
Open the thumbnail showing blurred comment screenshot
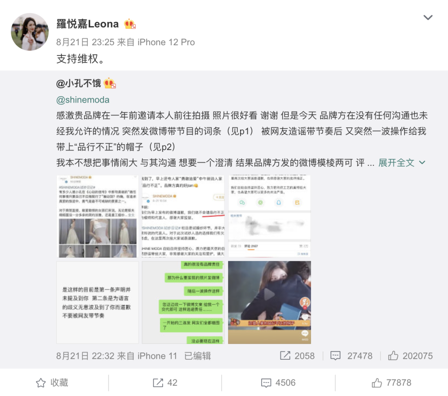(x=269, y=216)
